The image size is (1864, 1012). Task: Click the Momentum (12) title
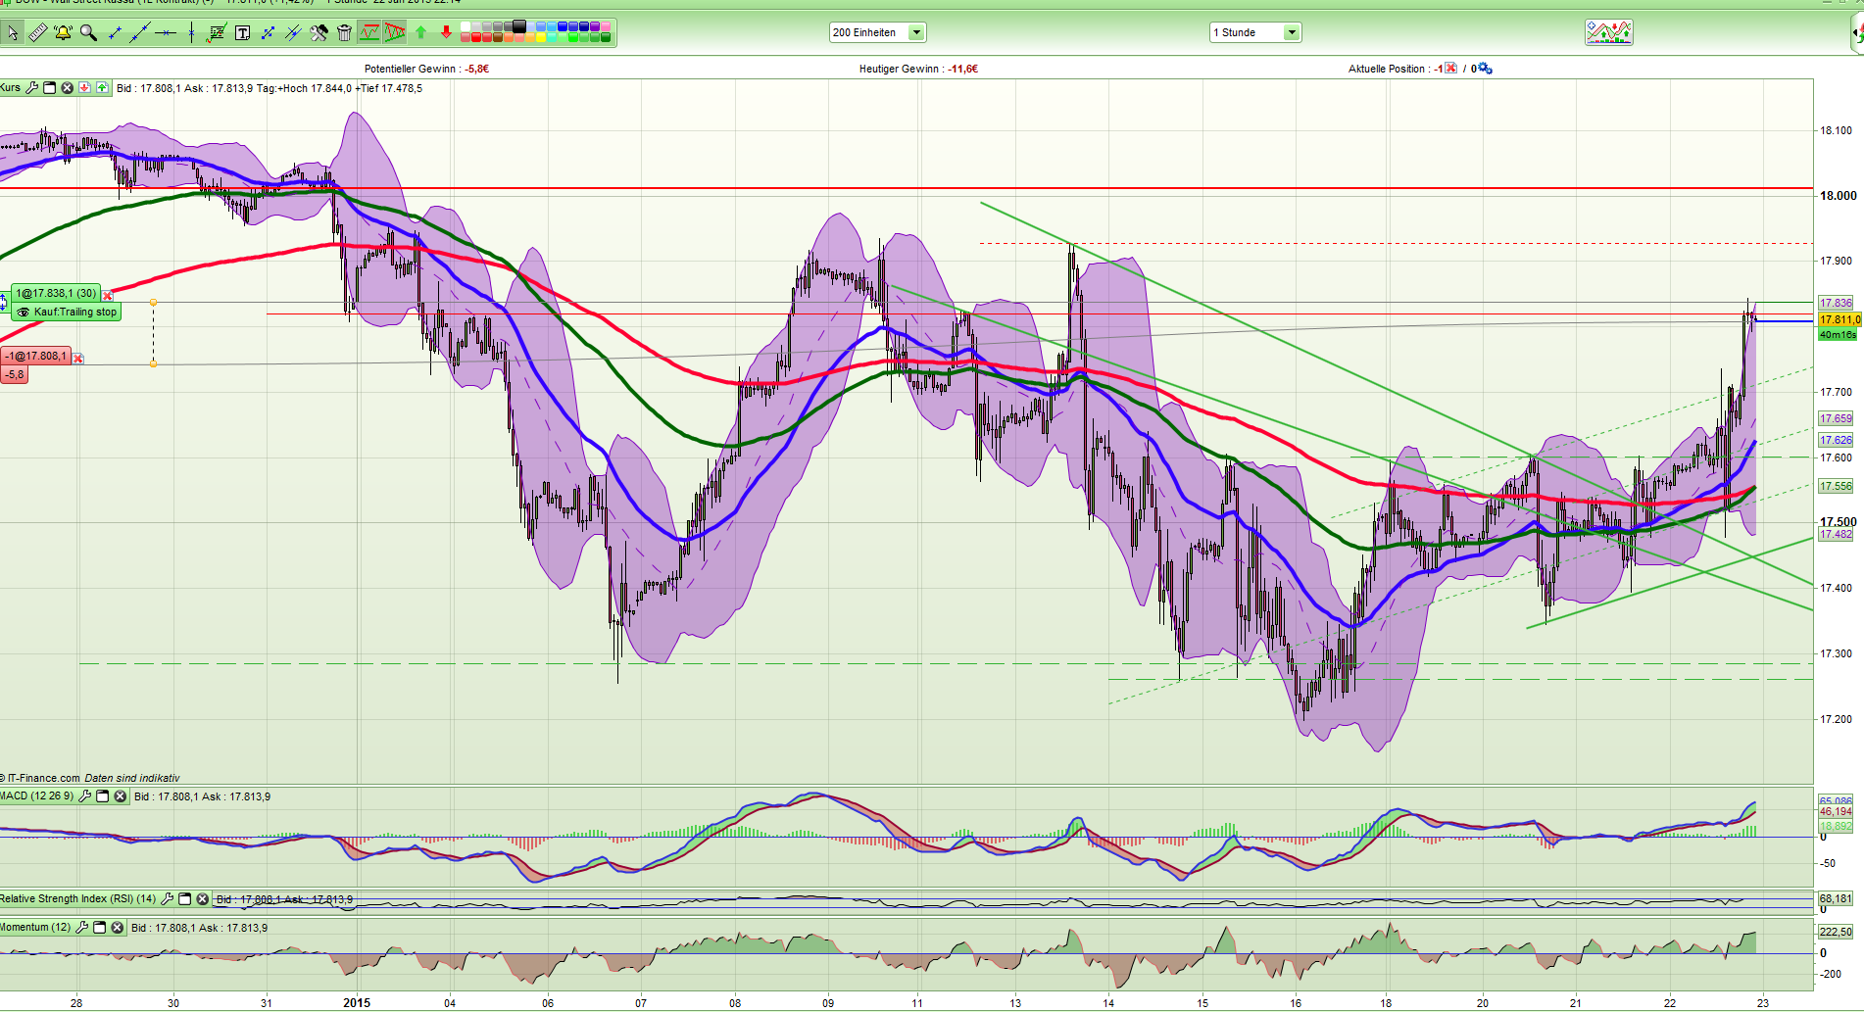[36, 928]
